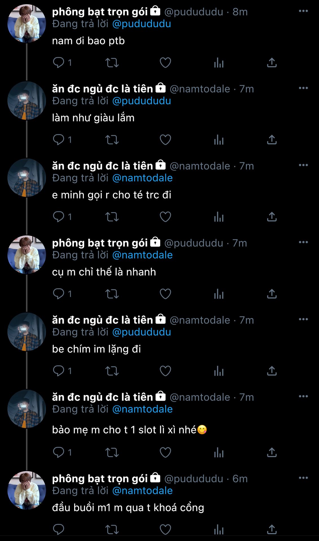Reply to "đầu buồi m1 m qua t khoá cổng"
319x541 pixels.
(x=59, y=529)
